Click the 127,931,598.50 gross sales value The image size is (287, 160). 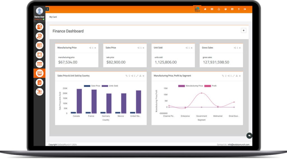click(216, 62)
